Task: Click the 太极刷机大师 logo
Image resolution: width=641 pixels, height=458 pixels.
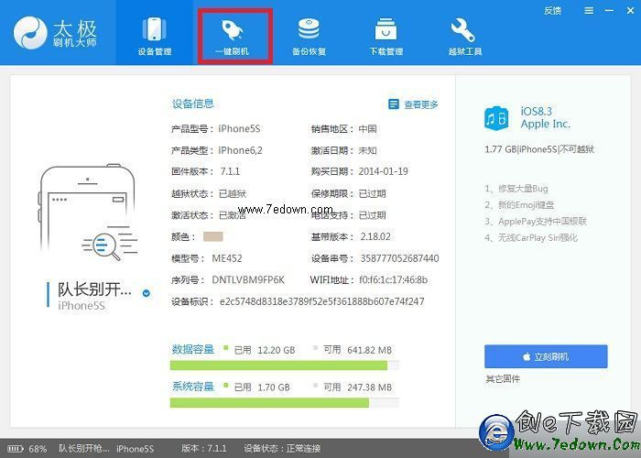Action: (x=55, y=33)
